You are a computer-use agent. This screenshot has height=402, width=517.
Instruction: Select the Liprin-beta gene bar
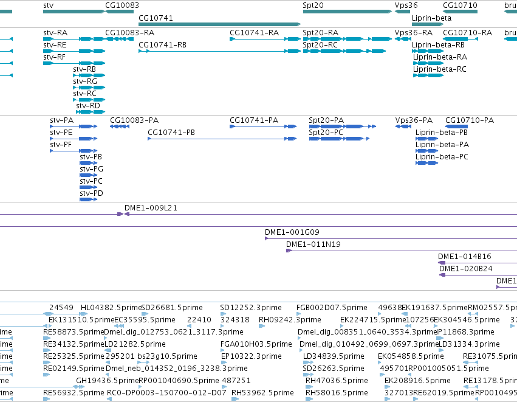pyautogui.click(x=428, y=24)
